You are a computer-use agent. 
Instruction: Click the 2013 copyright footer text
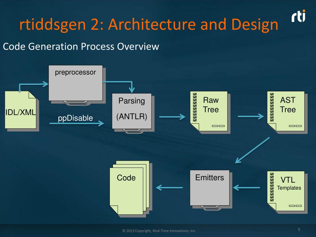159,231
